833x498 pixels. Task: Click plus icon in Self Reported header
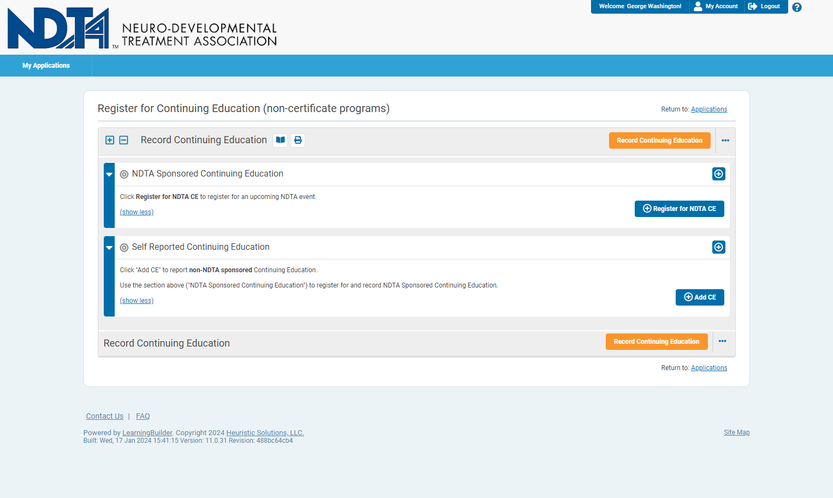[719, 247]
